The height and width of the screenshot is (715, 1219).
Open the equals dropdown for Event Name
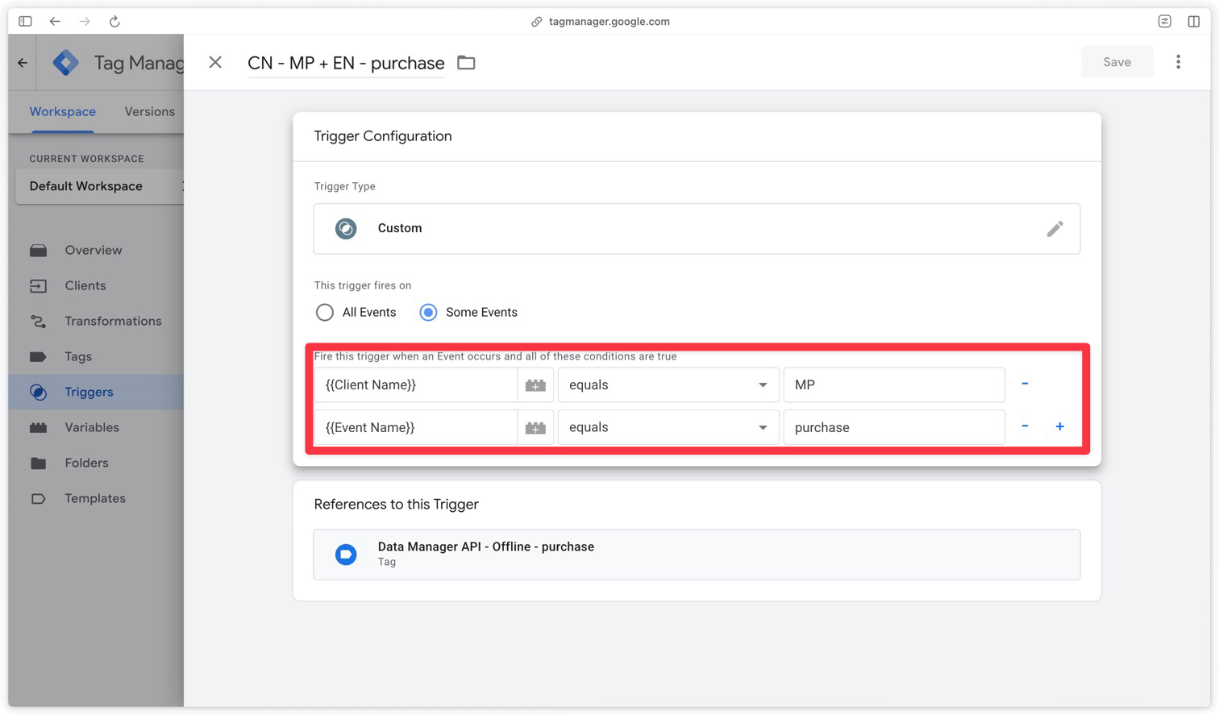pos(668,428)
